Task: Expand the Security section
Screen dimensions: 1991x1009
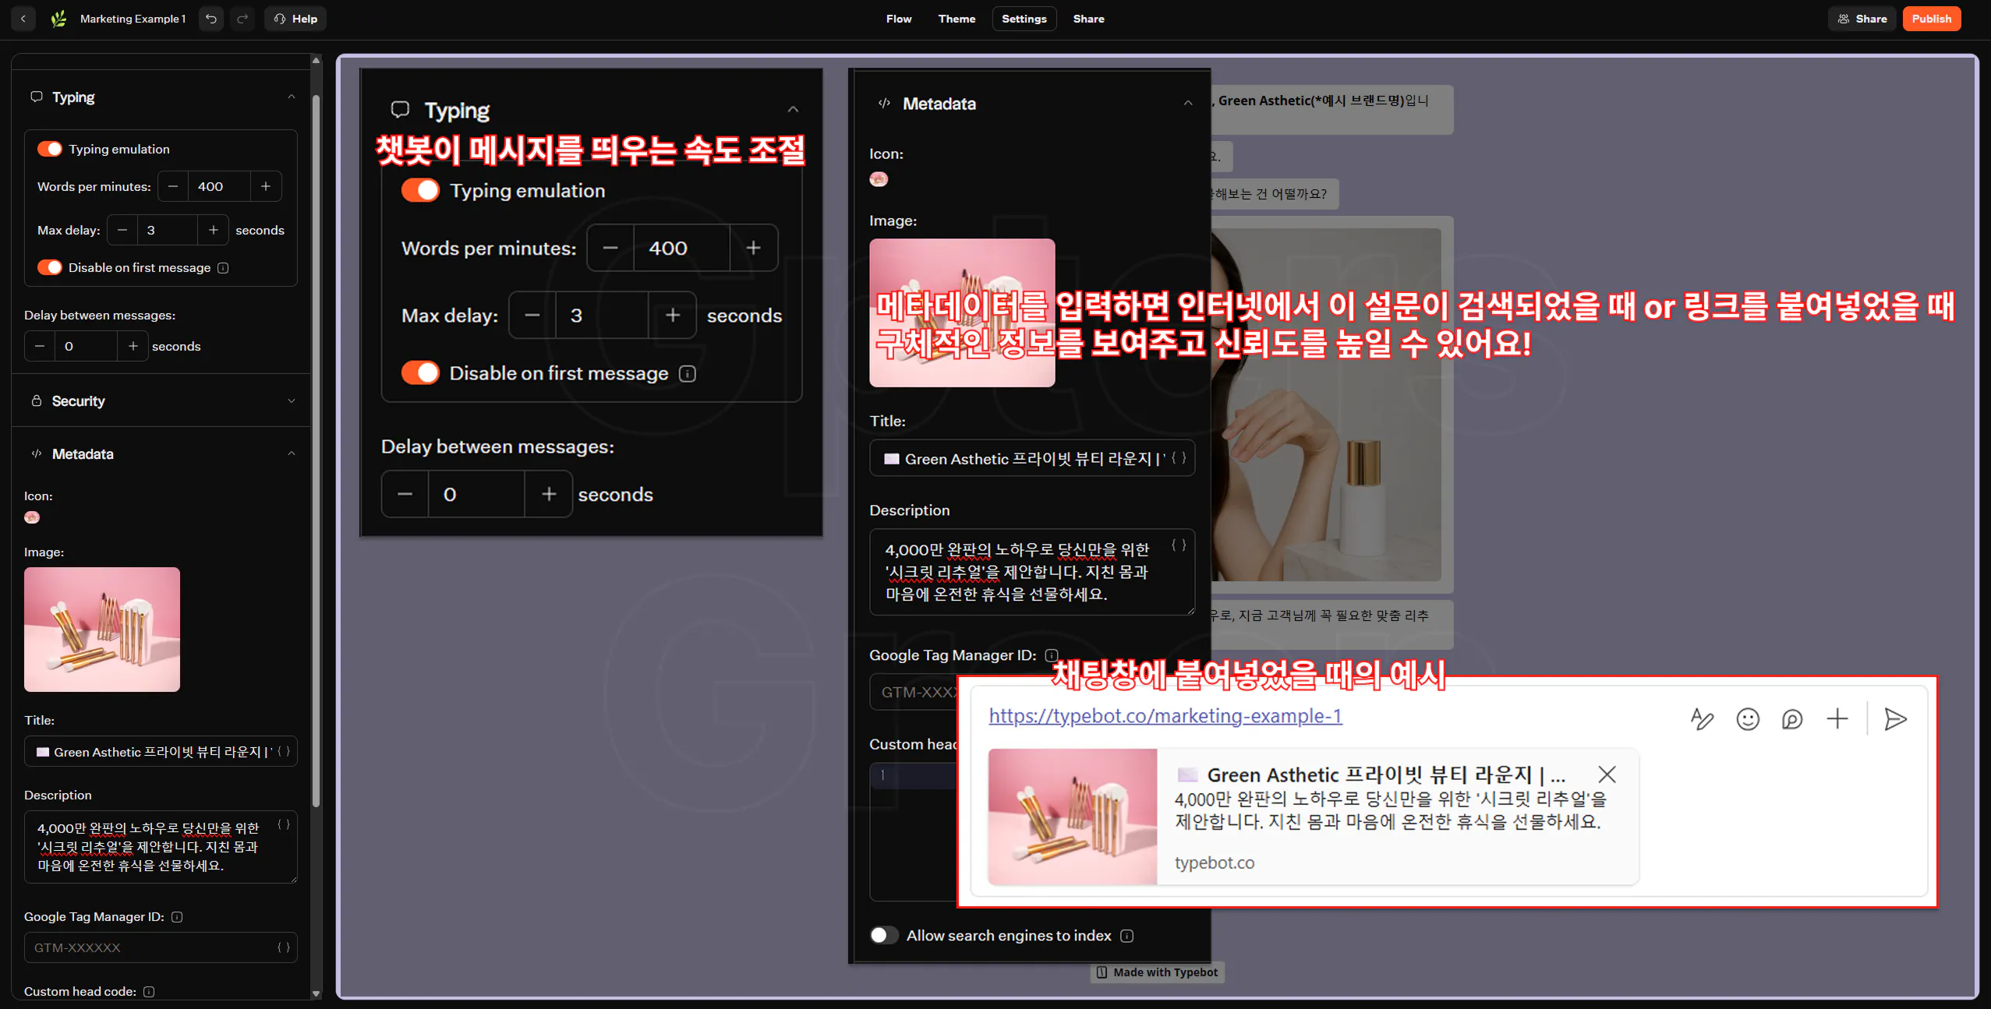Action: click(292, 401)
